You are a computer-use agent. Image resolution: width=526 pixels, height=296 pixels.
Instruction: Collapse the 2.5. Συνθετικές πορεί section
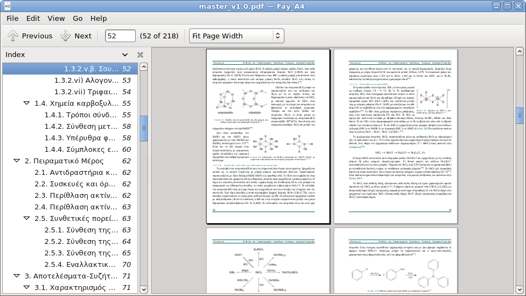coord(27,219)
